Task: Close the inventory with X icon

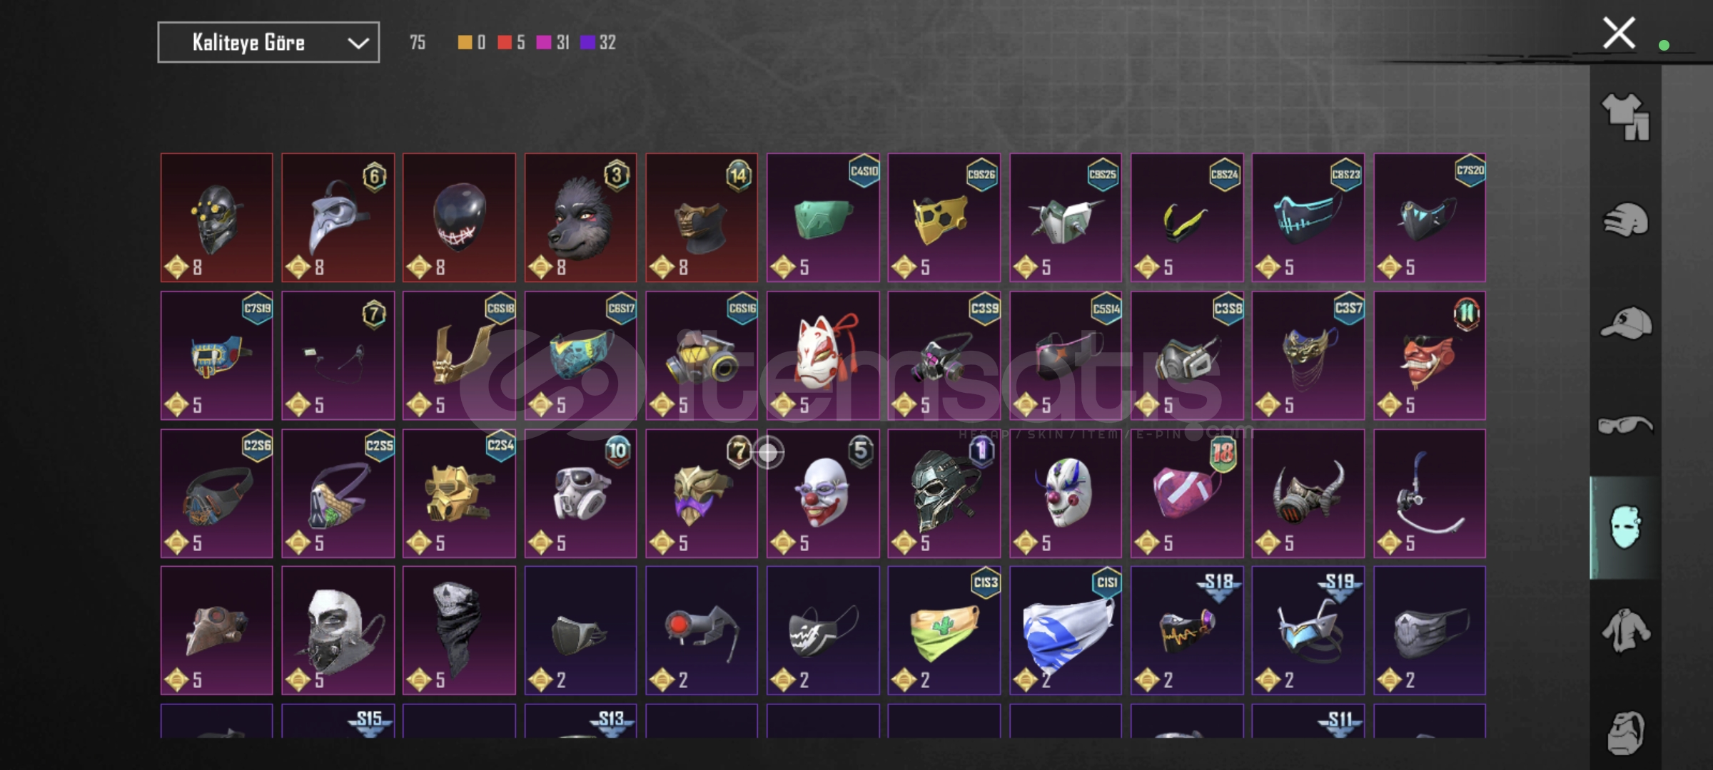Action: click(1619, 33)
